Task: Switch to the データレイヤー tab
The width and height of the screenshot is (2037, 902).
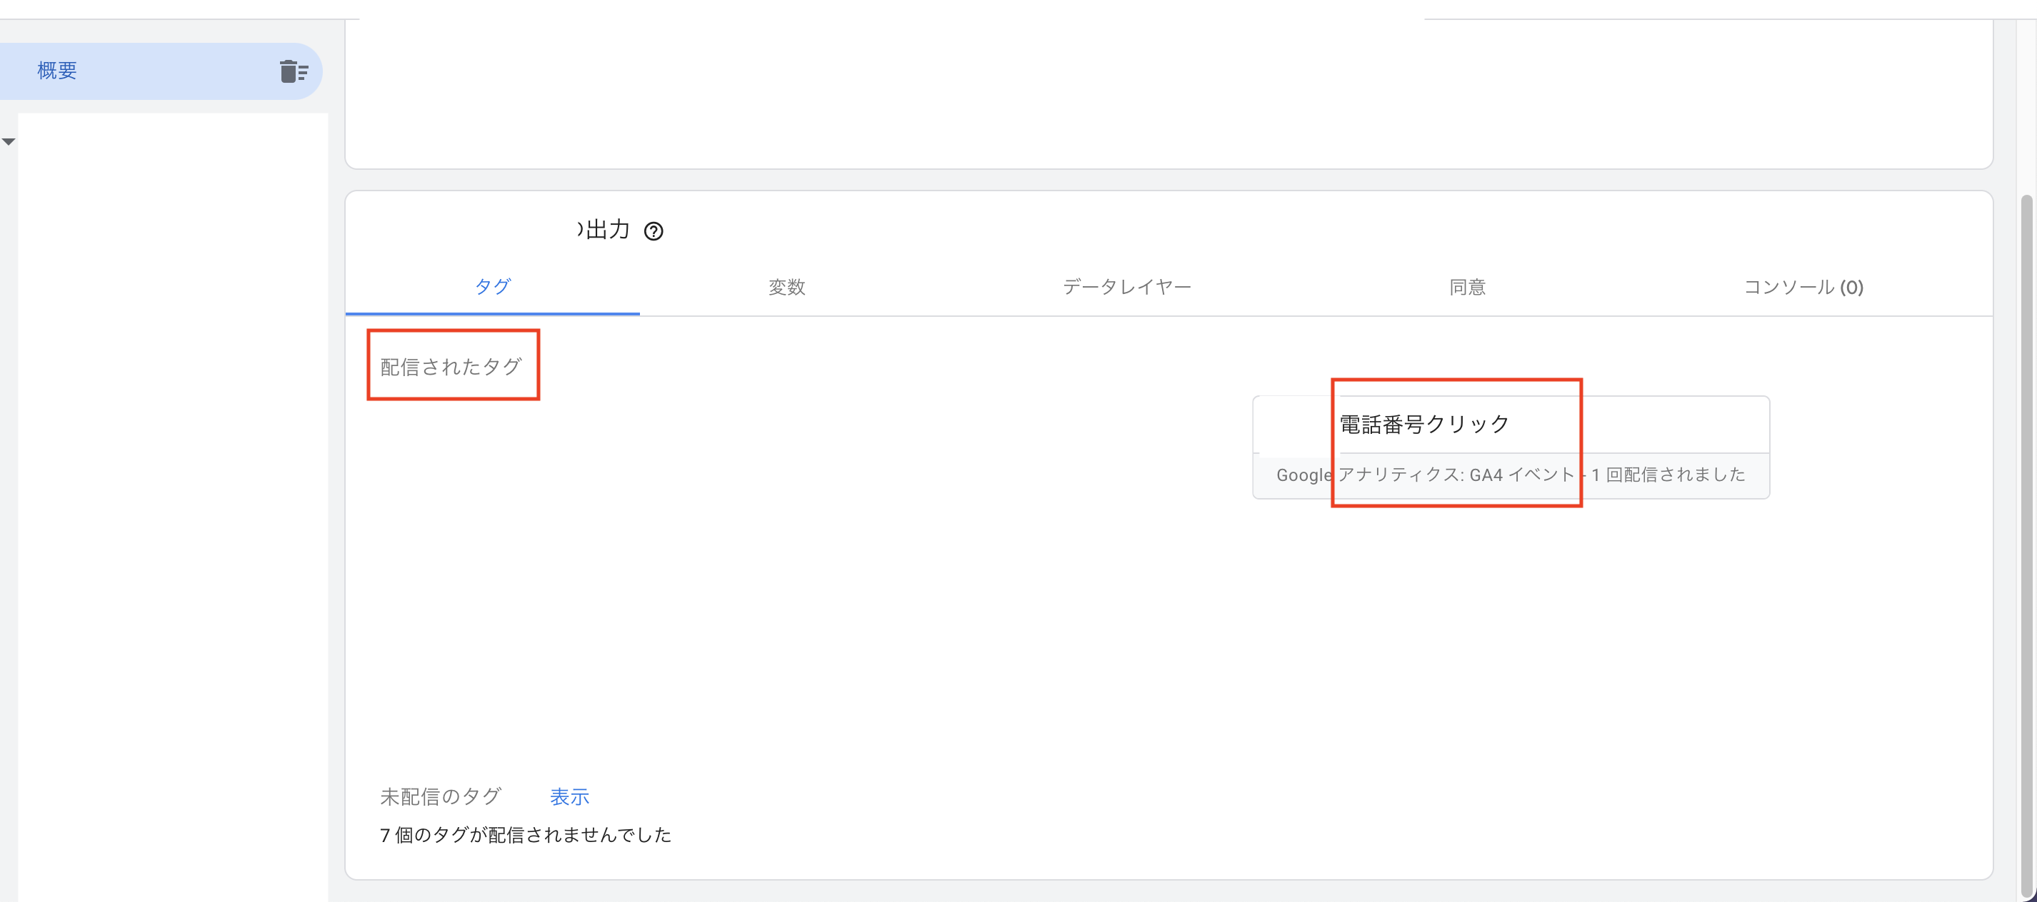Action: pos(1126,287)
